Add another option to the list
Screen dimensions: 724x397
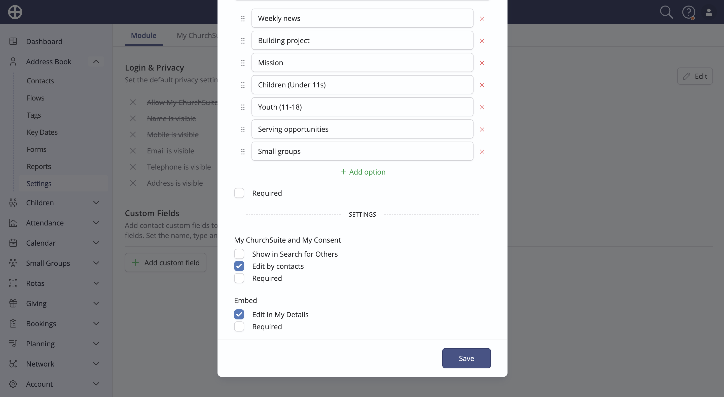tap(363, 172)
